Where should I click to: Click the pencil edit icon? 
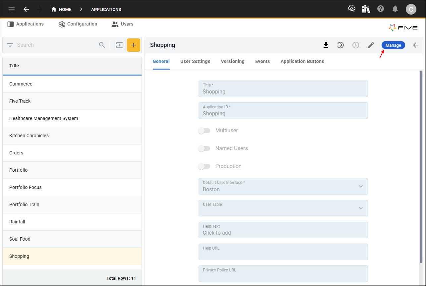point(371,45)
